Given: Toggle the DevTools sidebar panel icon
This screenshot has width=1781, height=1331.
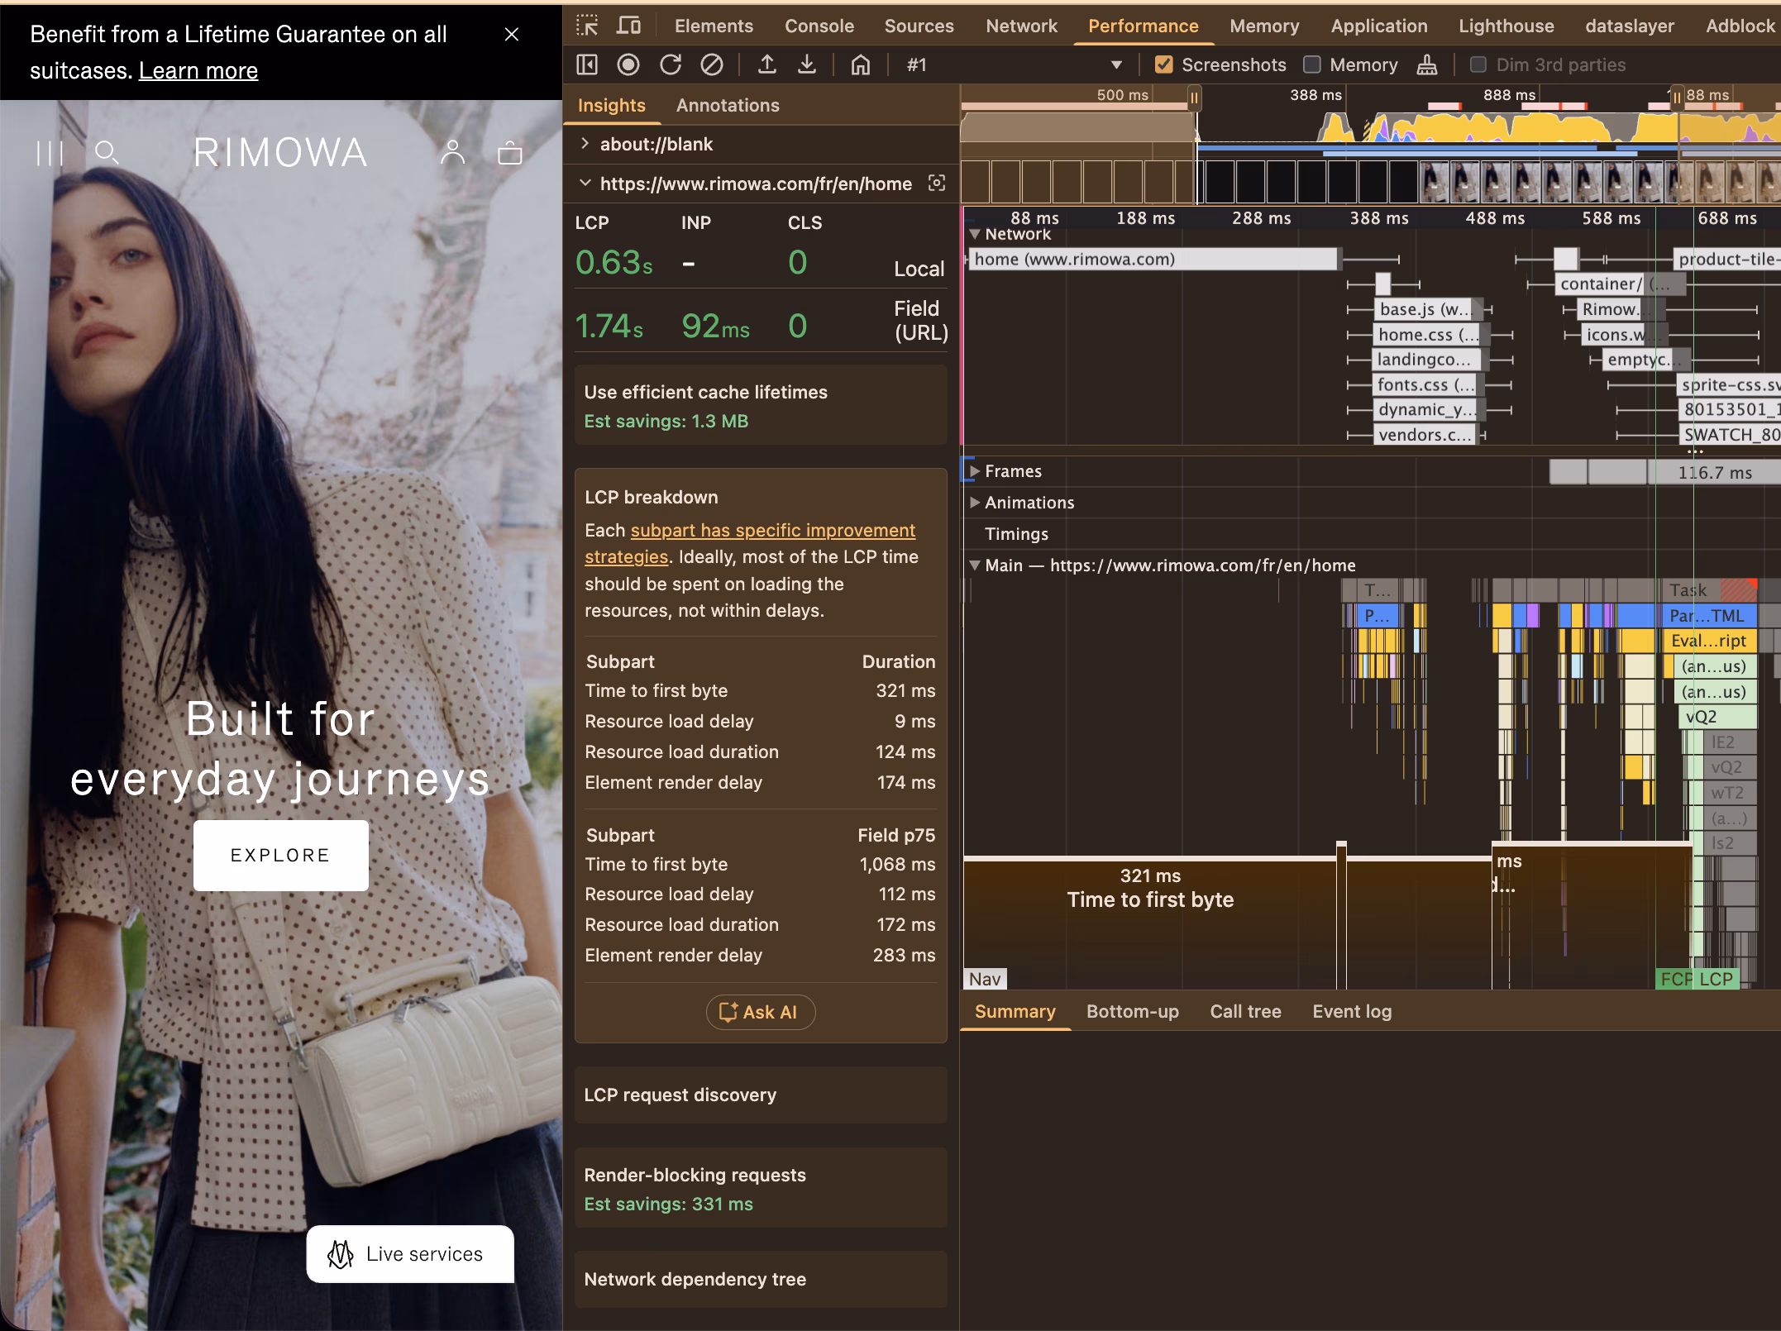Looking at the screenshot, I should click(586, 64).
